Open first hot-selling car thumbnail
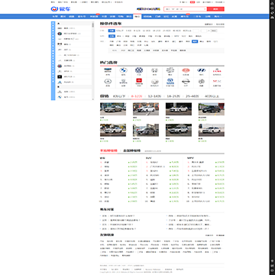The width and height of the screenshot is (275, 275). tap(113, 109)
